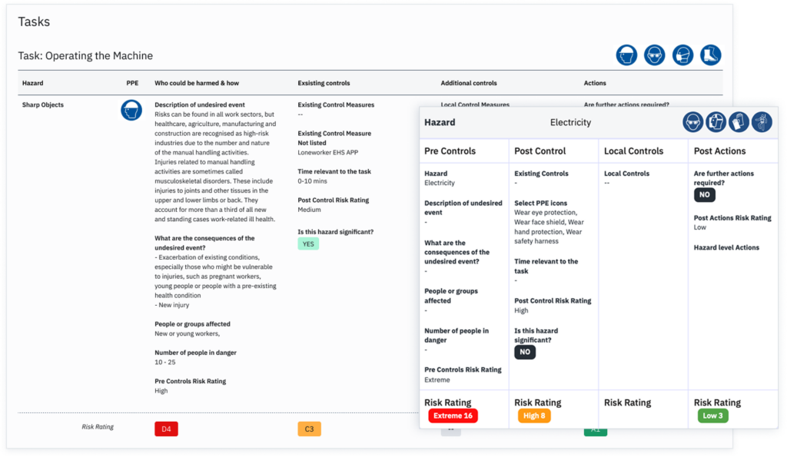Click the red D4 risk rating badge
787x457 pixels.
[166, 429]
